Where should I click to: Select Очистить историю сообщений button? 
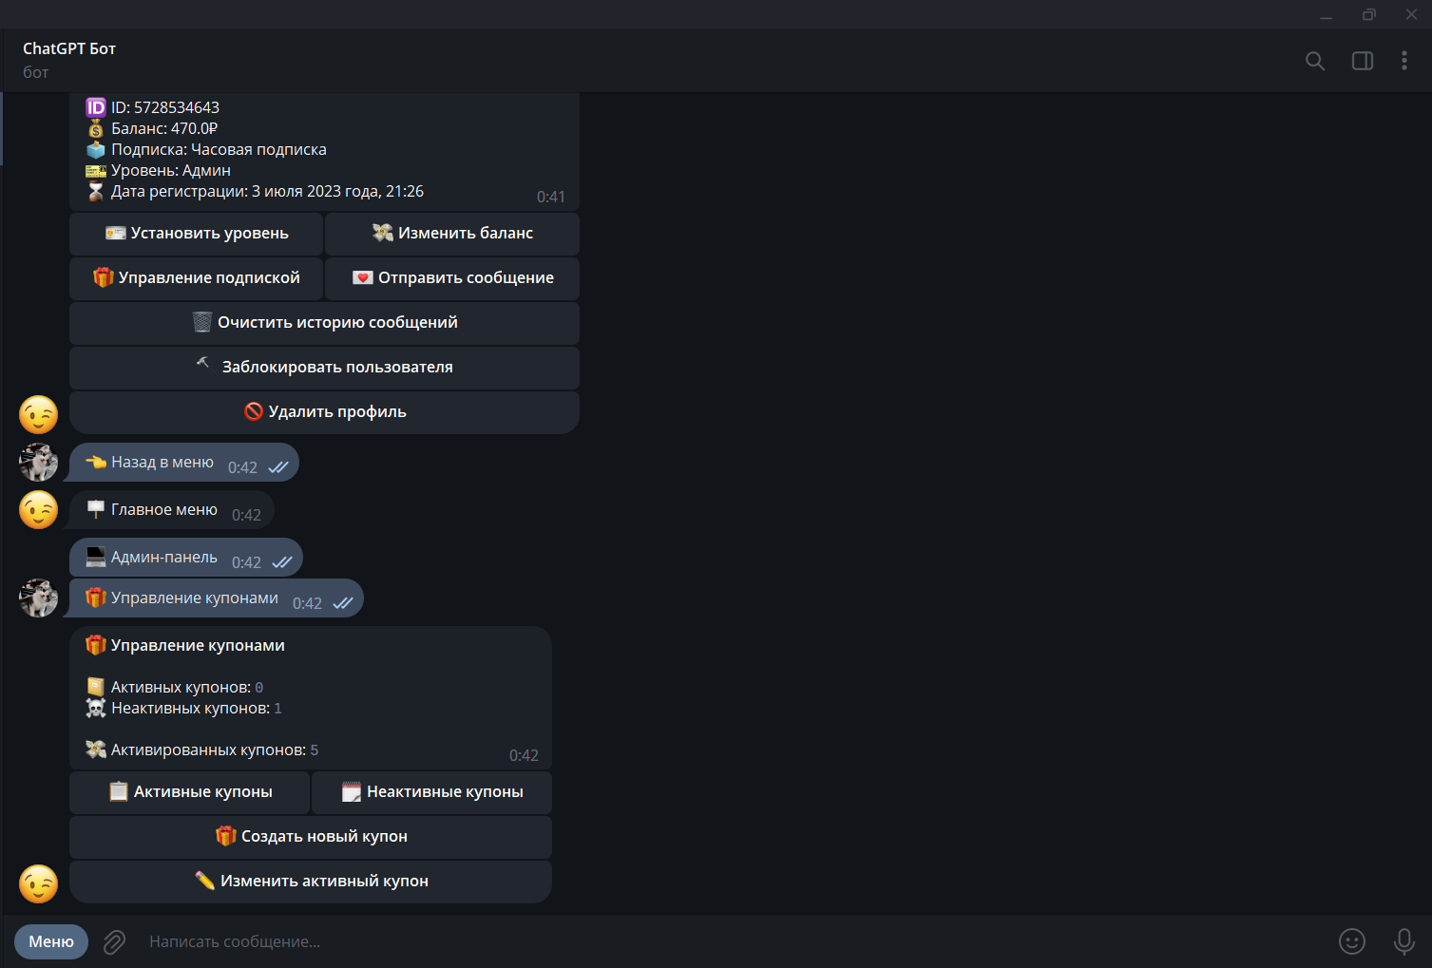(x=324, y=322)
